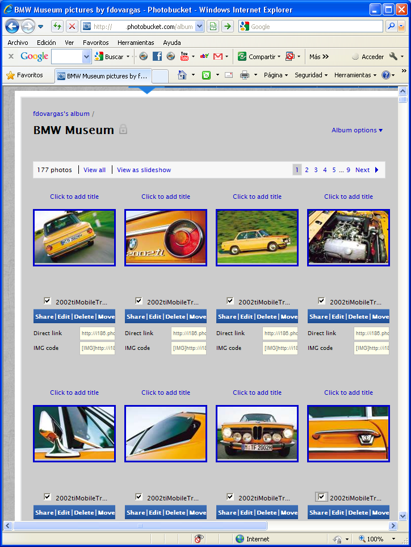Open the 2002ti taillight thumbnail
The image size is (411, 547).
(x=166, y=237)
